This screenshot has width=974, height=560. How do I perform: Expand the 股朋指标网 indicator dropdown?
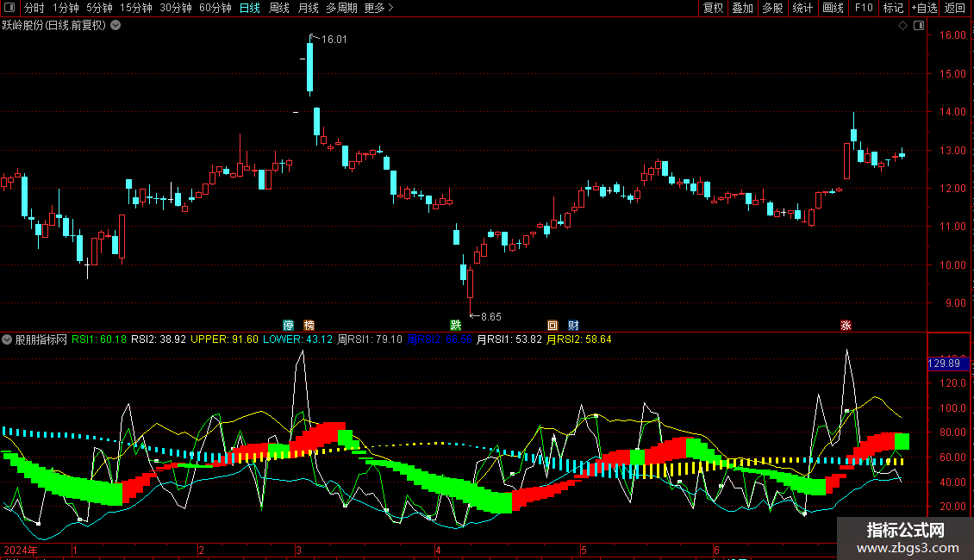[7, 339]
